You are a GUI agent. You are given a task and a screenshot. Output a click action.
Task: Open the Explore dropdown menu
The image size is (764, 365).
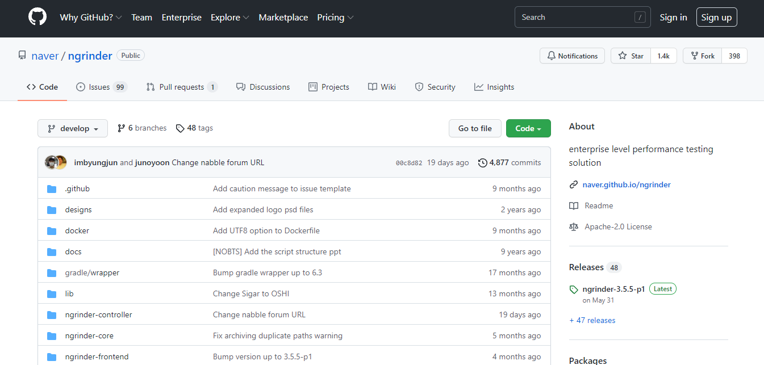[x=230, y=18]
